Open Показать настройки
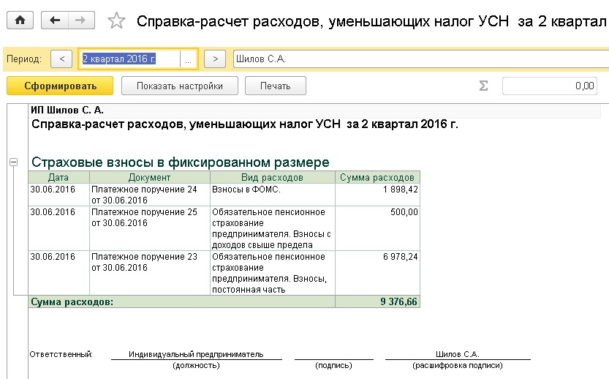Screen dimensions: 609x379 click(179, 86)
